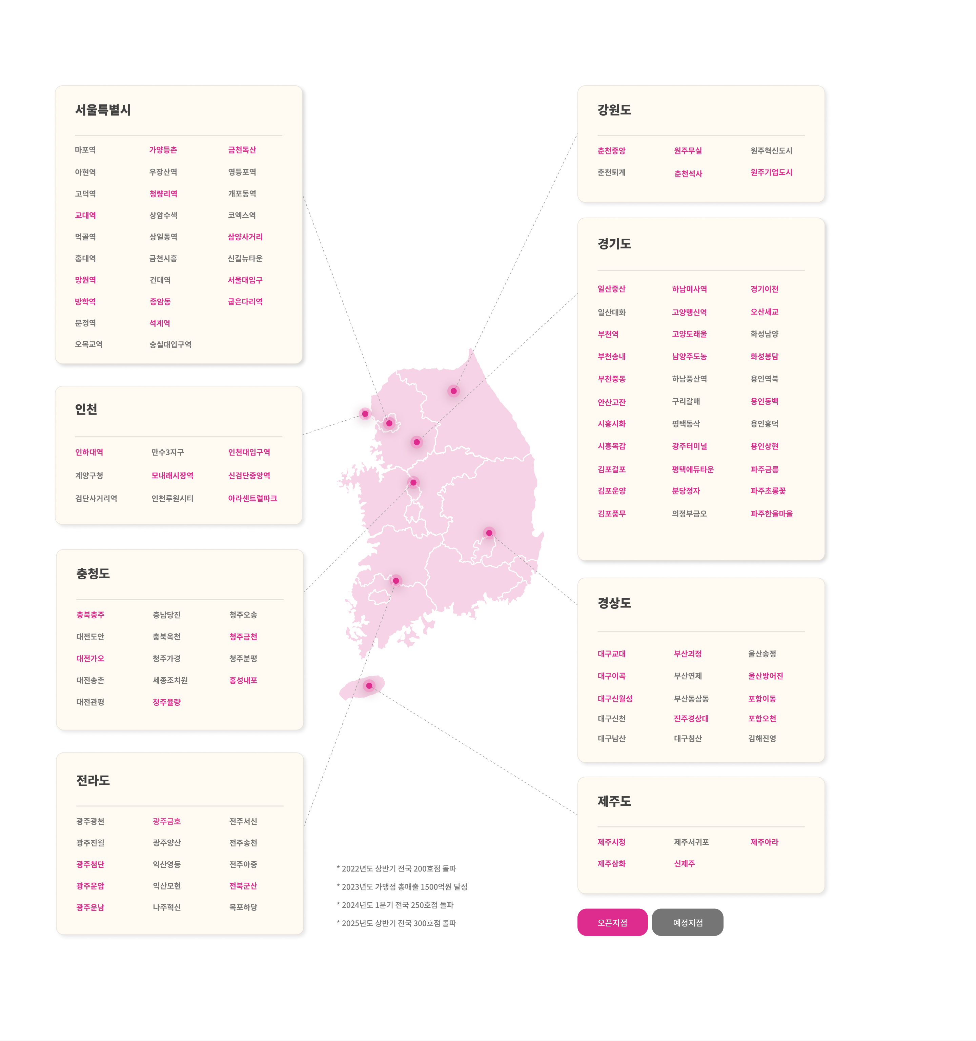Click 청량리역 store name

pyautogui.click(x=163, y=194)
